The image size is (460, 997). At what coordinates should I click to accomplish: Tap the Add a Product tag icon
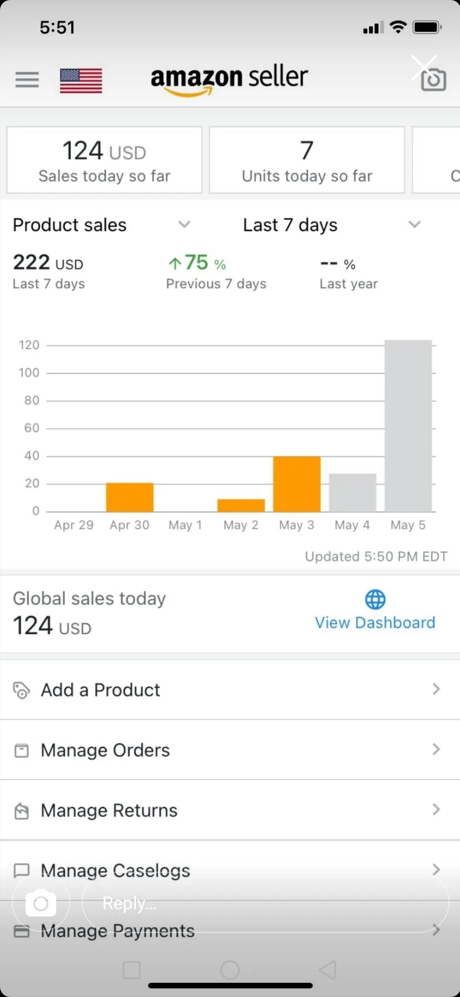[21, 690]
